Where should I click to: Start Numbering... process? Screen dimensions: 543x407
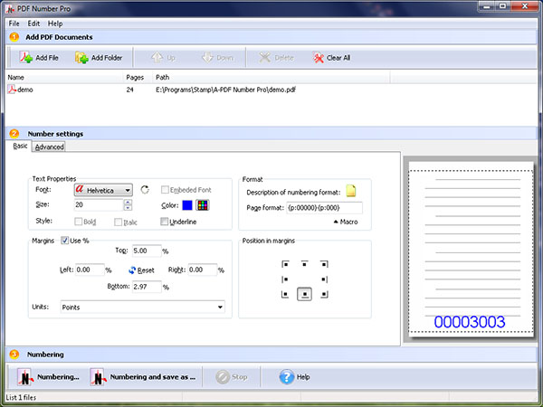48,377
